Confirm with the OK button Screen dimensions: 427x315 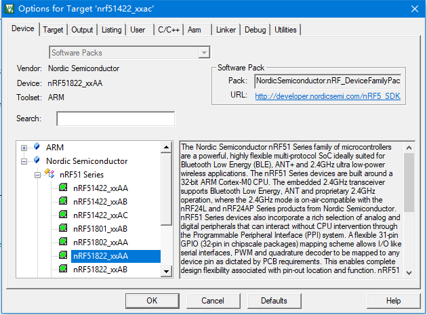152,301
